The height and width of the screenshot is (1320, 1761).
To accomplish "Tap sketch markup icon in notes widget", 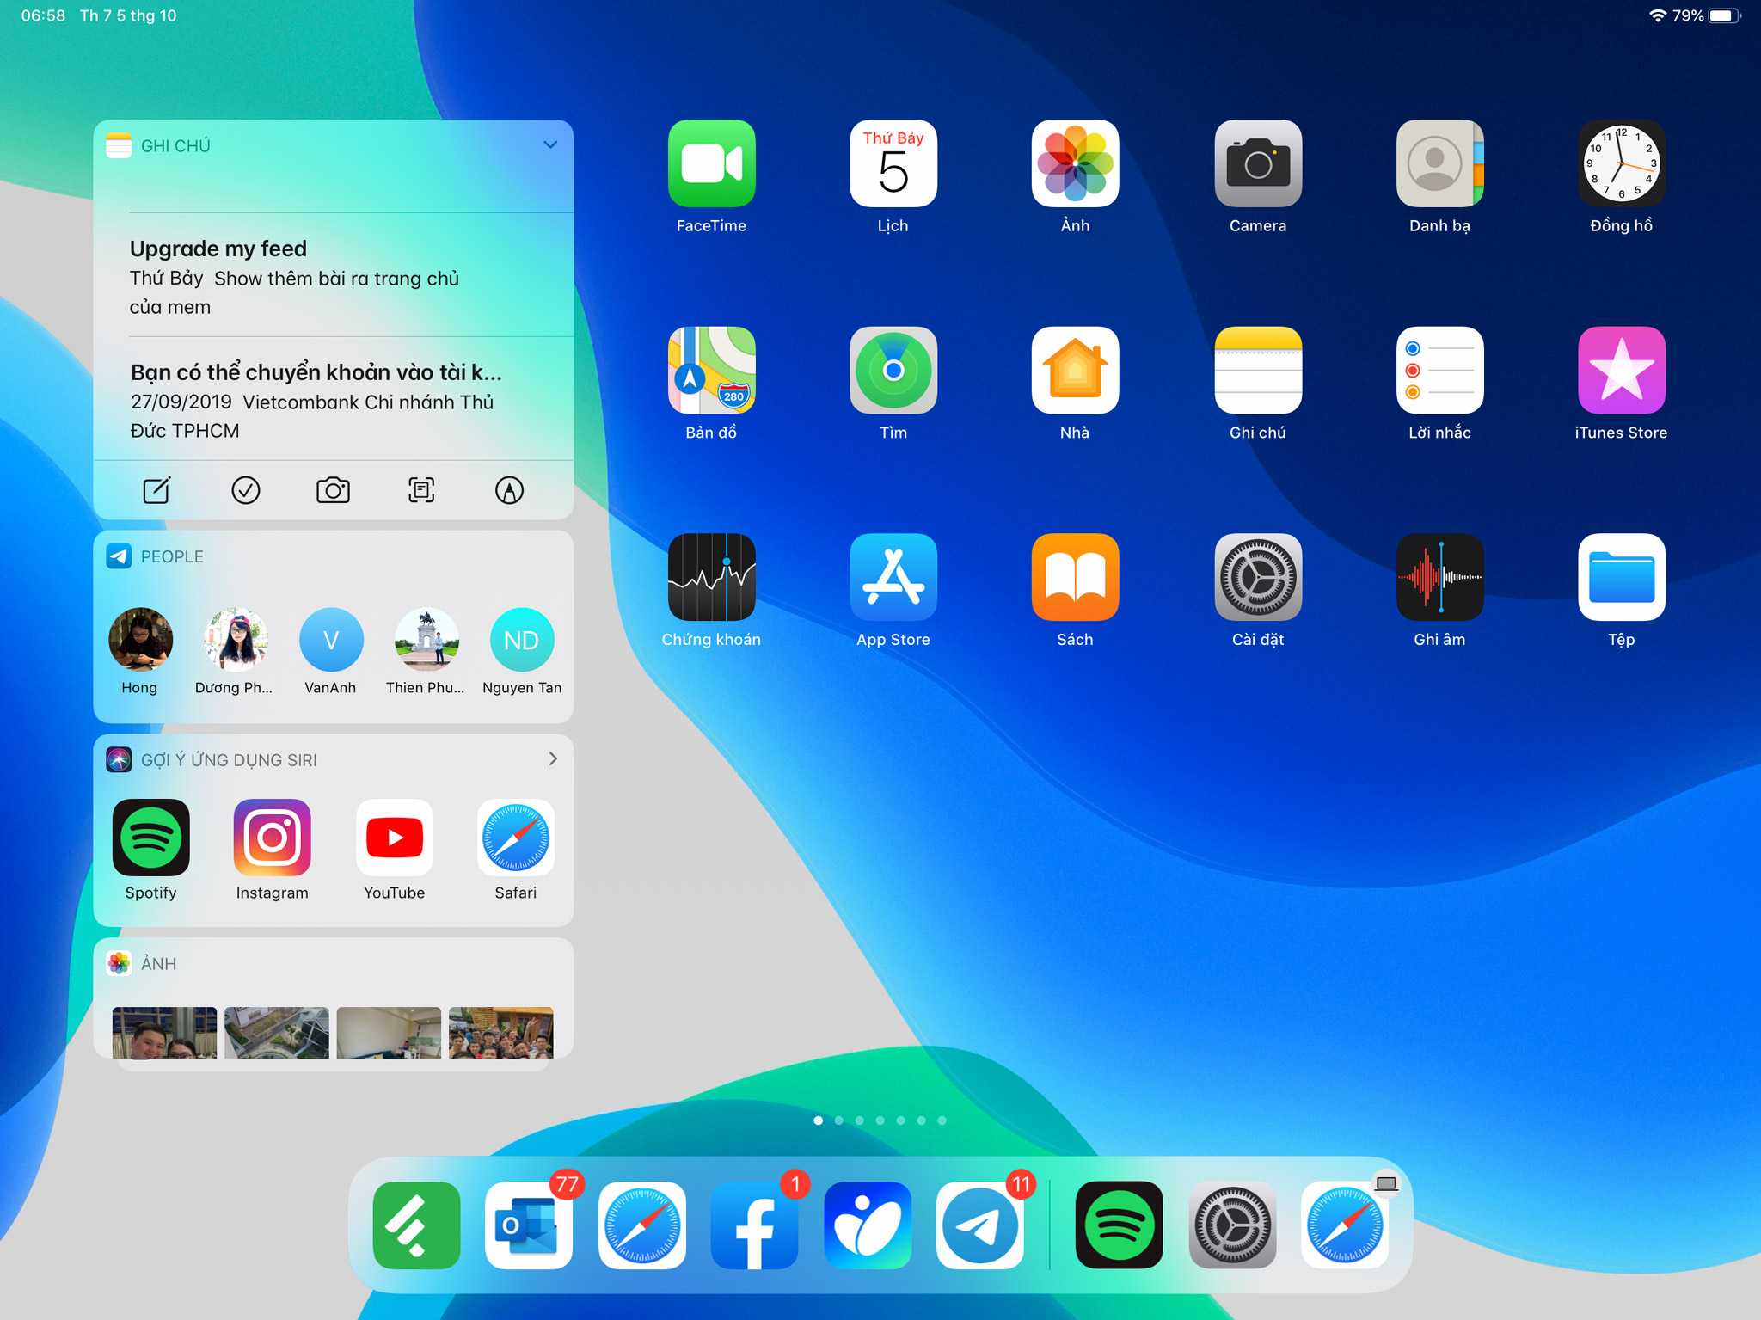I will 509,490.
